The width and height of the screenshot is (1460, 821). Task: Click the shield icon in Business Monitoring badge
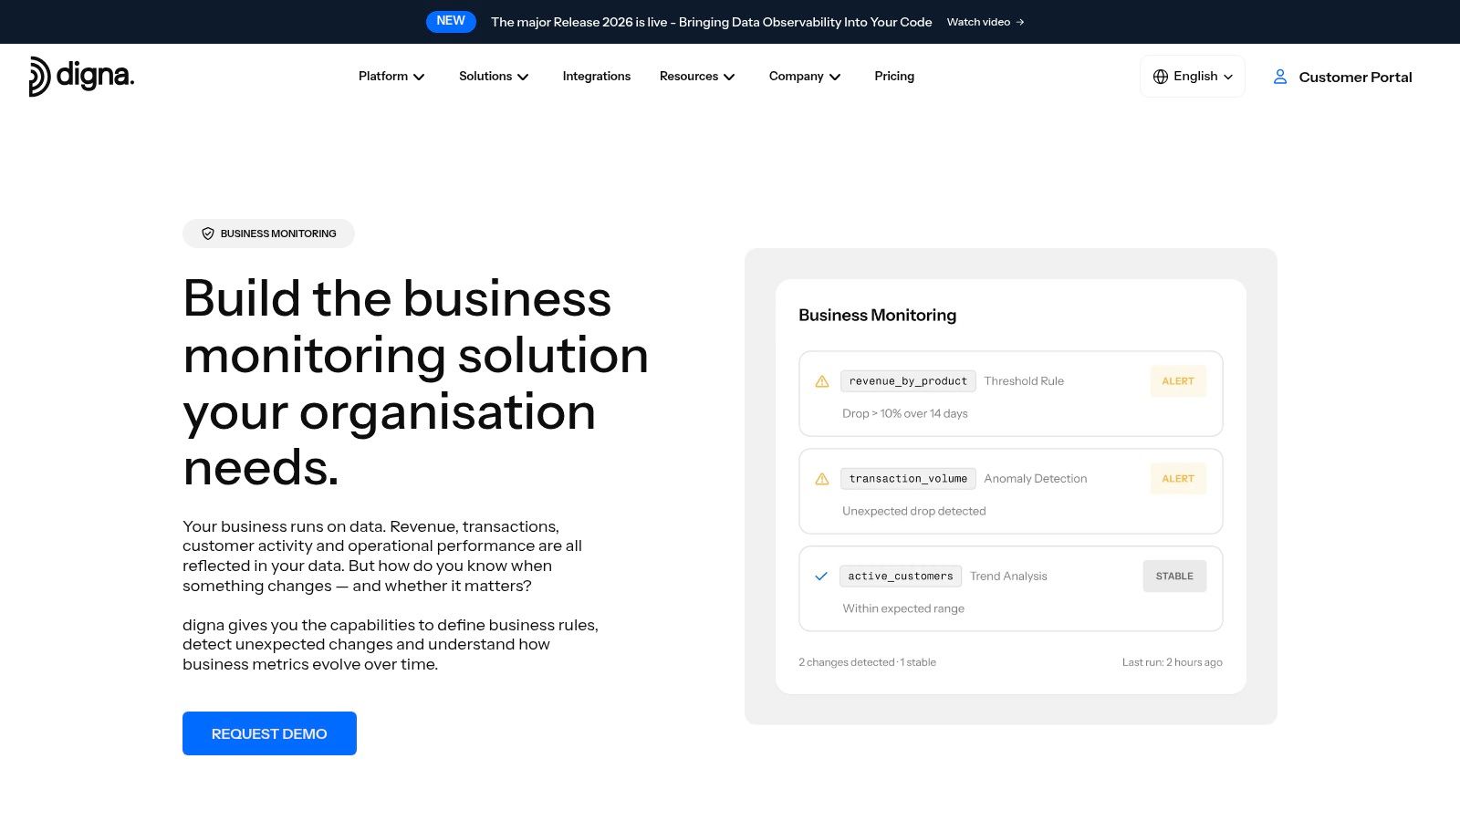tap(208, 234)
